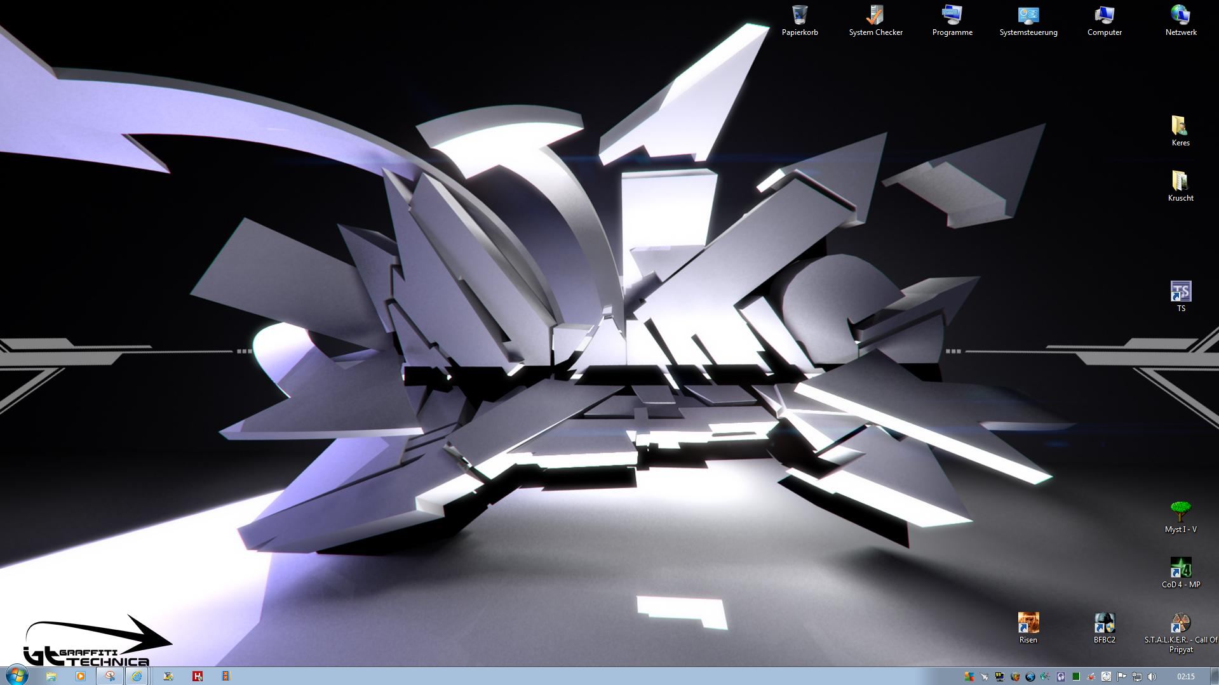Select the BFBC2 game shortcut

coord(1105,628)
